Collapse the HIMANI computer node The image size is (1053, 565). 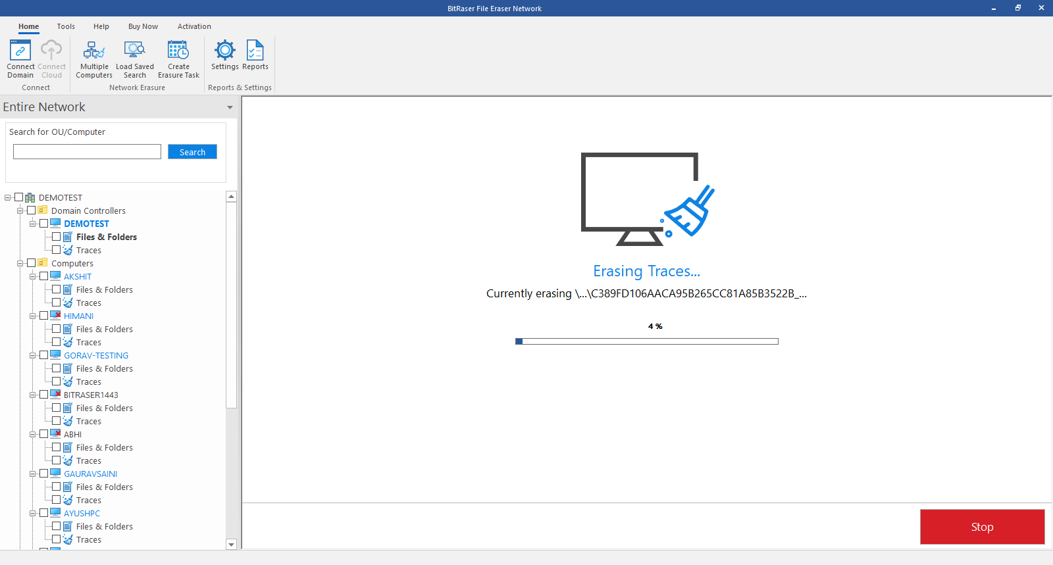32,316
